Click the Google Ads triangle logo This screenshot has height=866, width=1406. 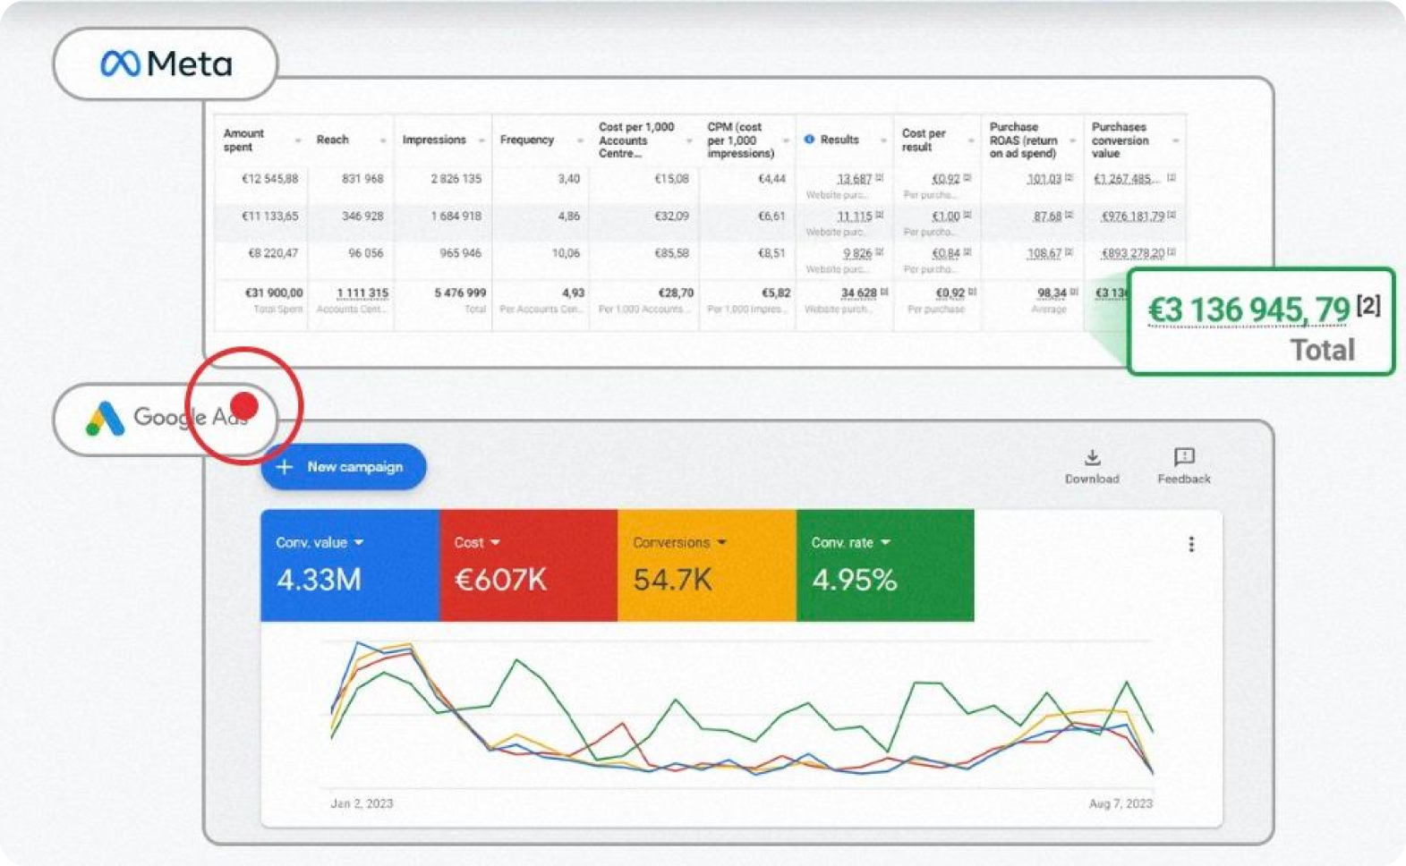coord(106,418)
